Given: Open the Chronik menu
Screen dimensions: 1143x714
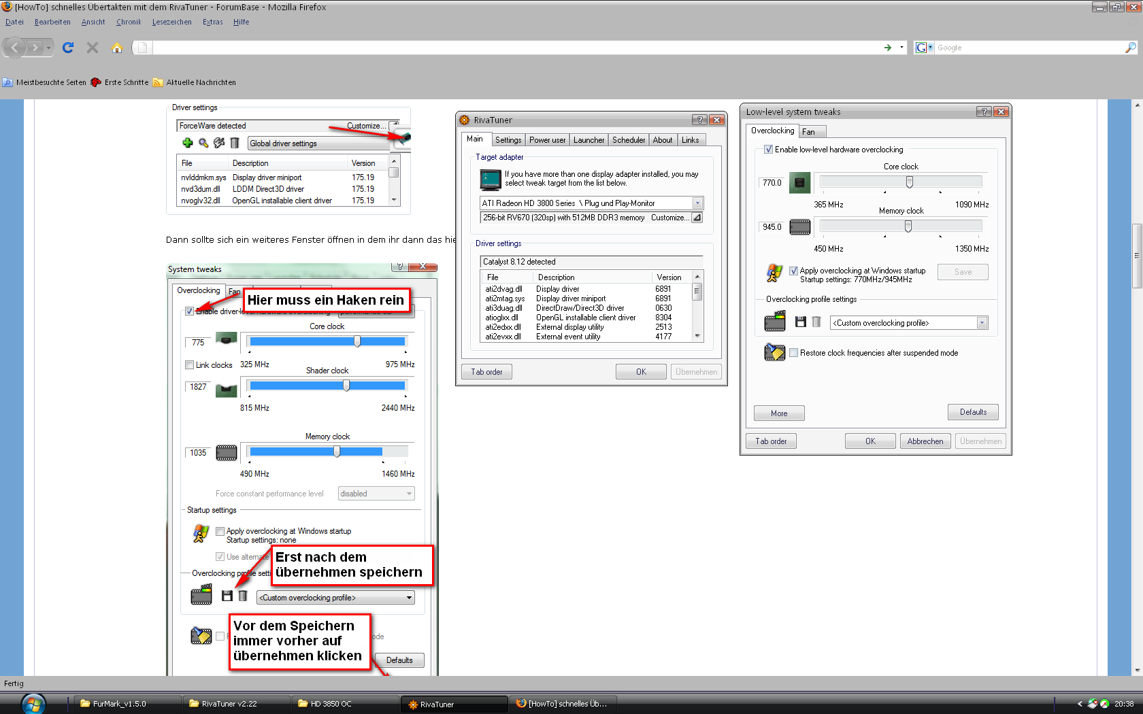Looking at the screenshot, I should (x=129, y=22).
